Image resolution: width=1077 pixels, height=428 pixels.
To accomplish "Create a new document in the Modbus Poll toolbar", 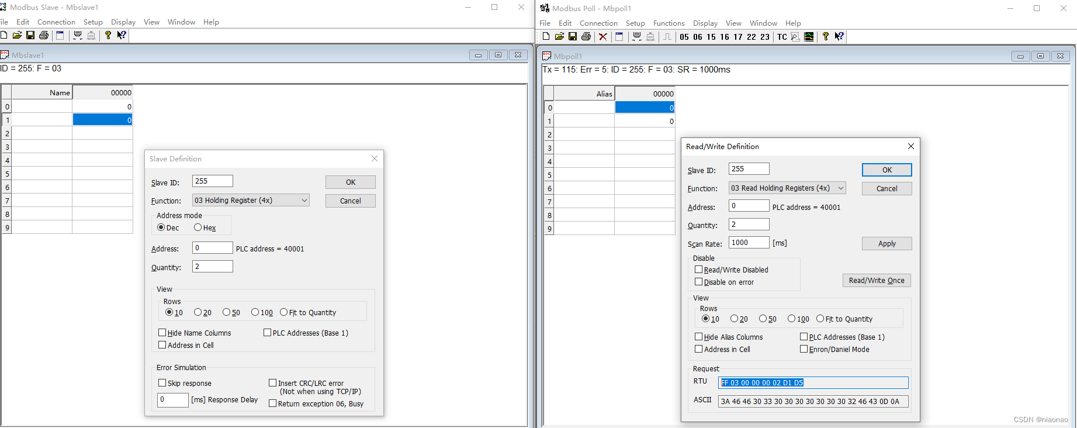I will [546, 36].
